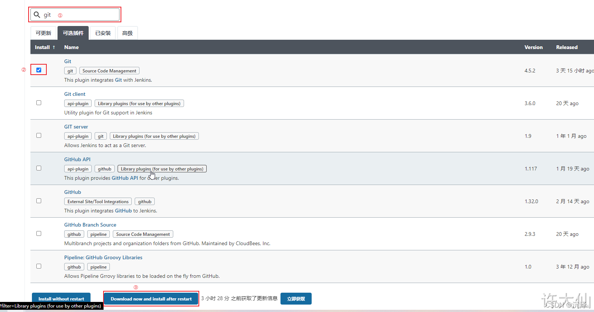594x312 pixels.
Task: Click the search magnifier icon
Action: point(37,15)
